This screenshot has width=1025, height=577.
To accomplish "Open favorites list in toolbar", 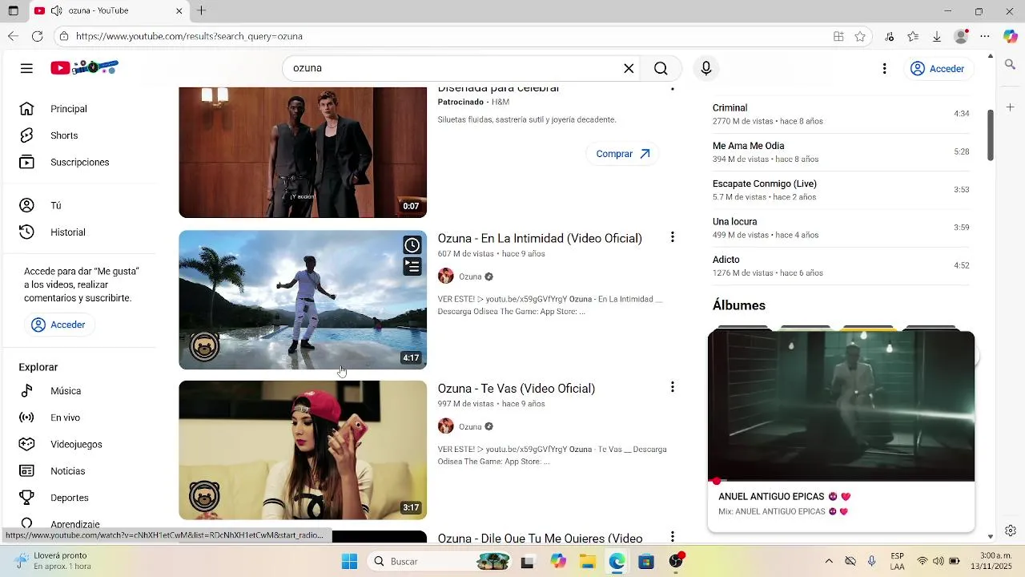I will [x=913, y=36].
